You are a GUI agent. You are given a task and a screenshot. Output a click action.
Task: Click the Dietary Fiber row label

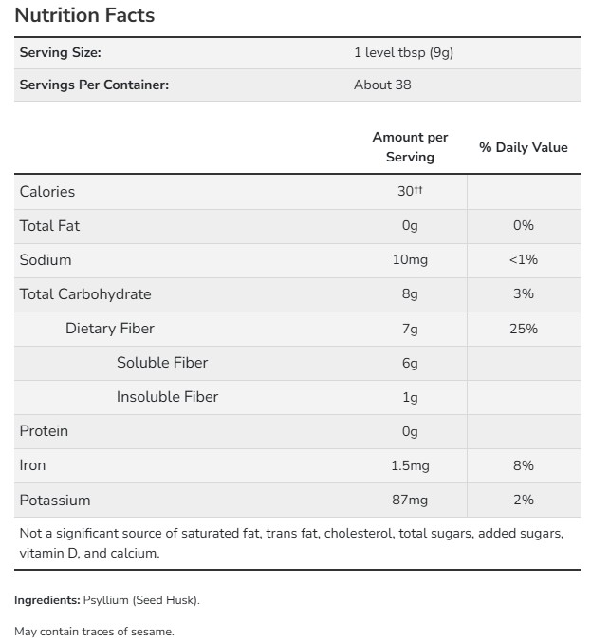point(110,329)
